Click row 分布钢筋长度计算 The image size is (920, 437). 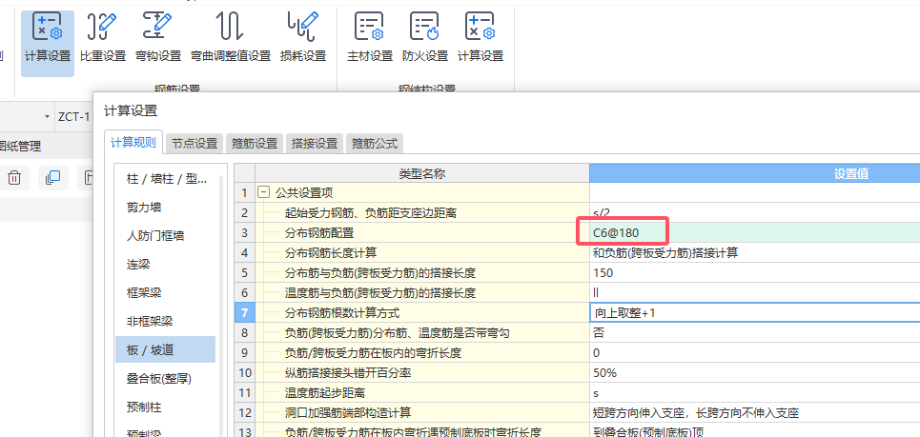tap(421, 253)
